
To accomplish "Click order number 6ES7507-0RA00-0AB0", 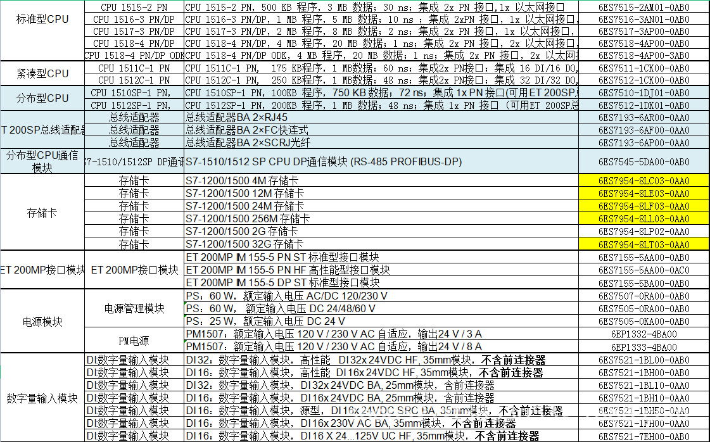I will point(644,296).
